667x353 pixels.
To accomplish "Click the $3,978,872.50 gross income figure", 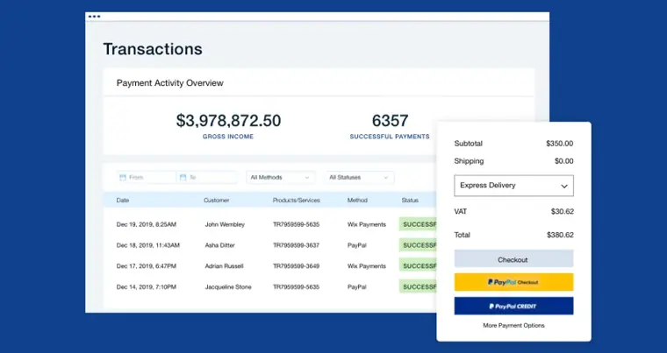I will click(x=228, y=121).
